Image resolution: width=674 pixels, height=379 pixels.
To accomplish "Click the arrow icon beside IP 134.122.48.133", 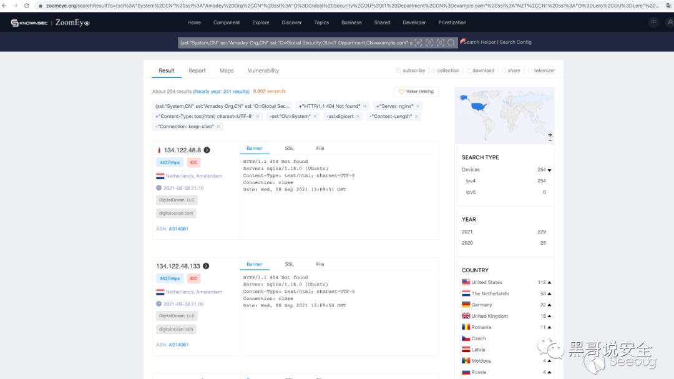I will (x=205, y=266).
